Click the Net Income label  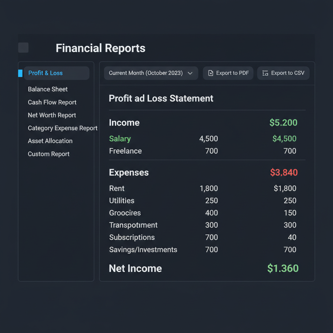pos(135,268)
